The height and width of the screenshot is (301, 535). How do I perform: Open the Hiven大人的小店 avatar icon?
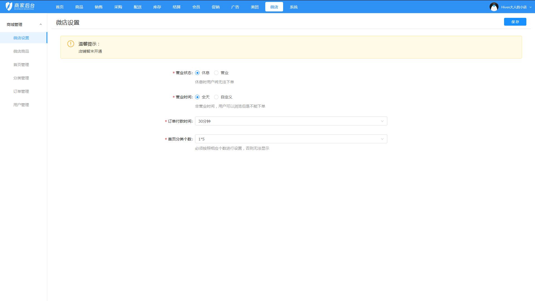[494, 6]
